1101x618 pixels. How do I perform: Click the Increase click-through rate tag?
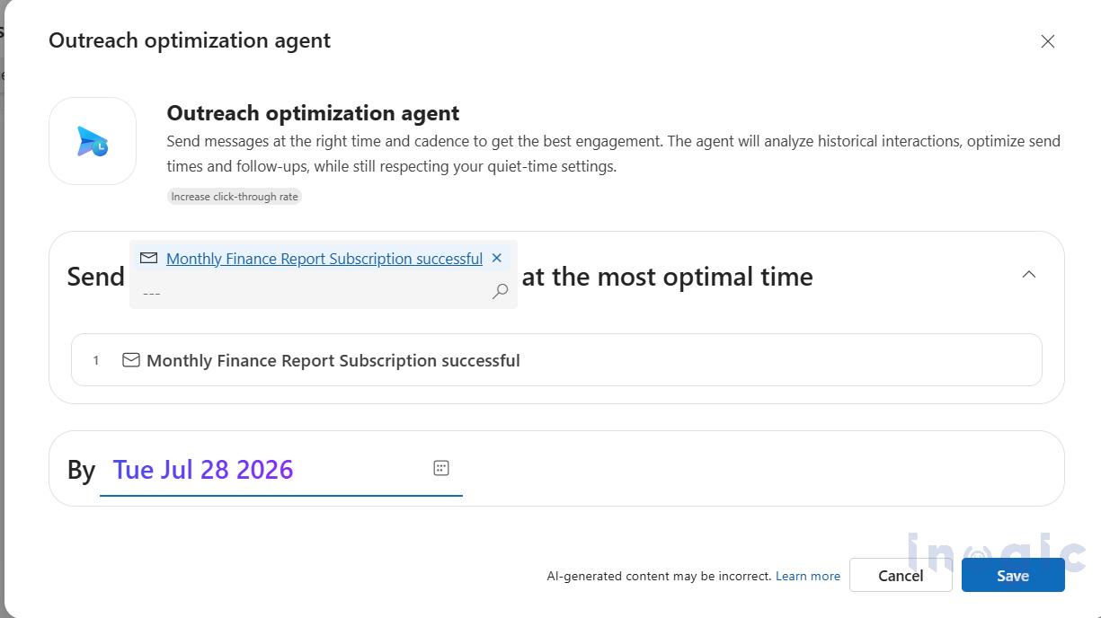tap(235, 197)
